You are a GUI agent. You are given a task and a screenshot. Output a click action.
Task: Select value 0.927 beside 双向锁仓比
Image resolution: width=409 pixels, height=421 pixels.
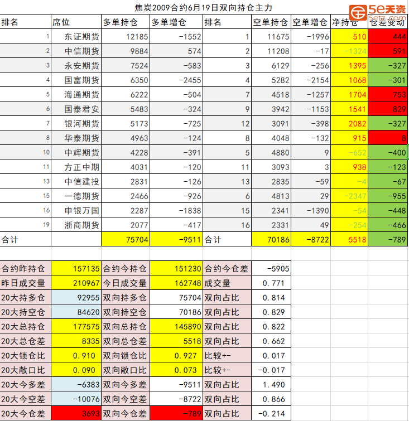coord(176,355)
